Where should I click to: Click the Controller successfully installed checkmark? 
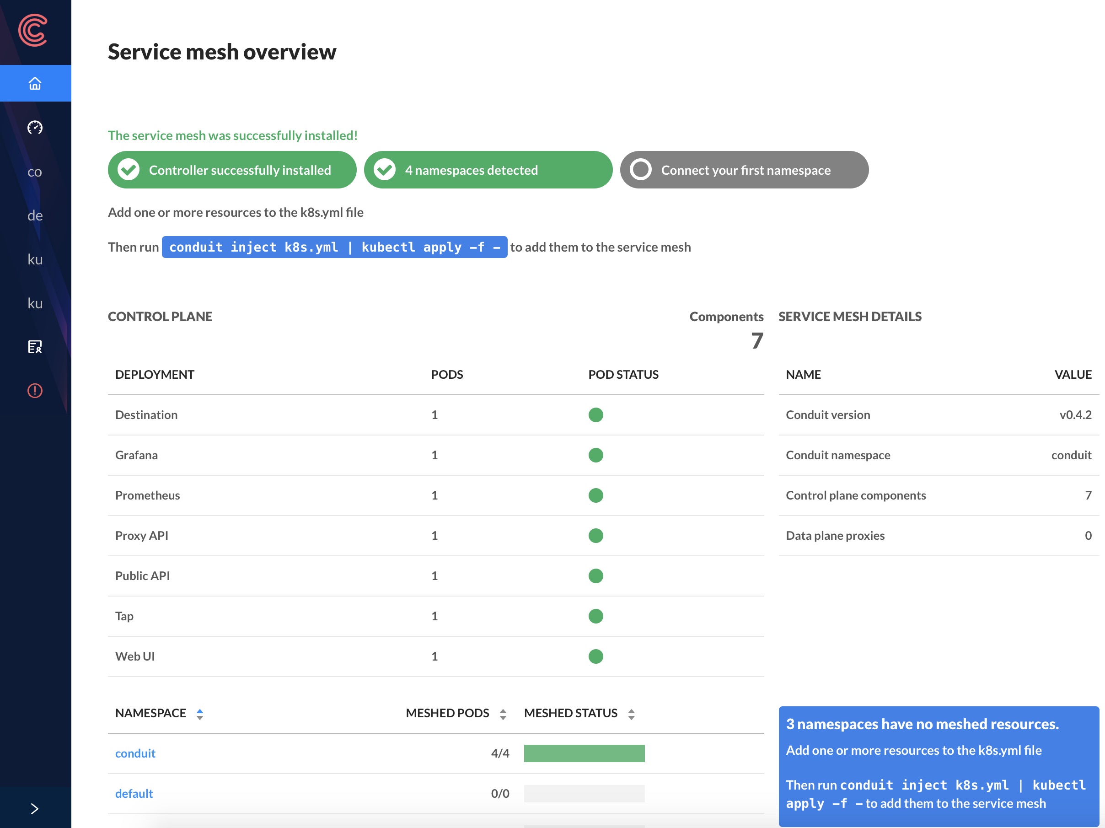(129, 170)
